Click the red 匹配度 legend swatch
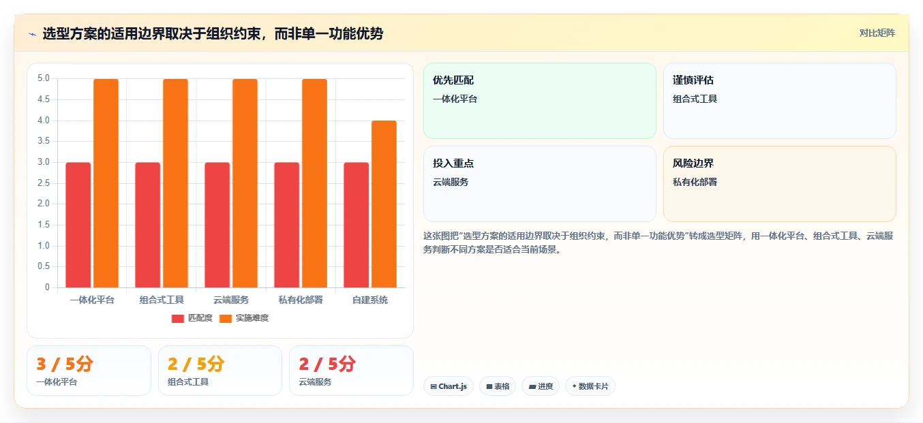 tap(178, 318)
